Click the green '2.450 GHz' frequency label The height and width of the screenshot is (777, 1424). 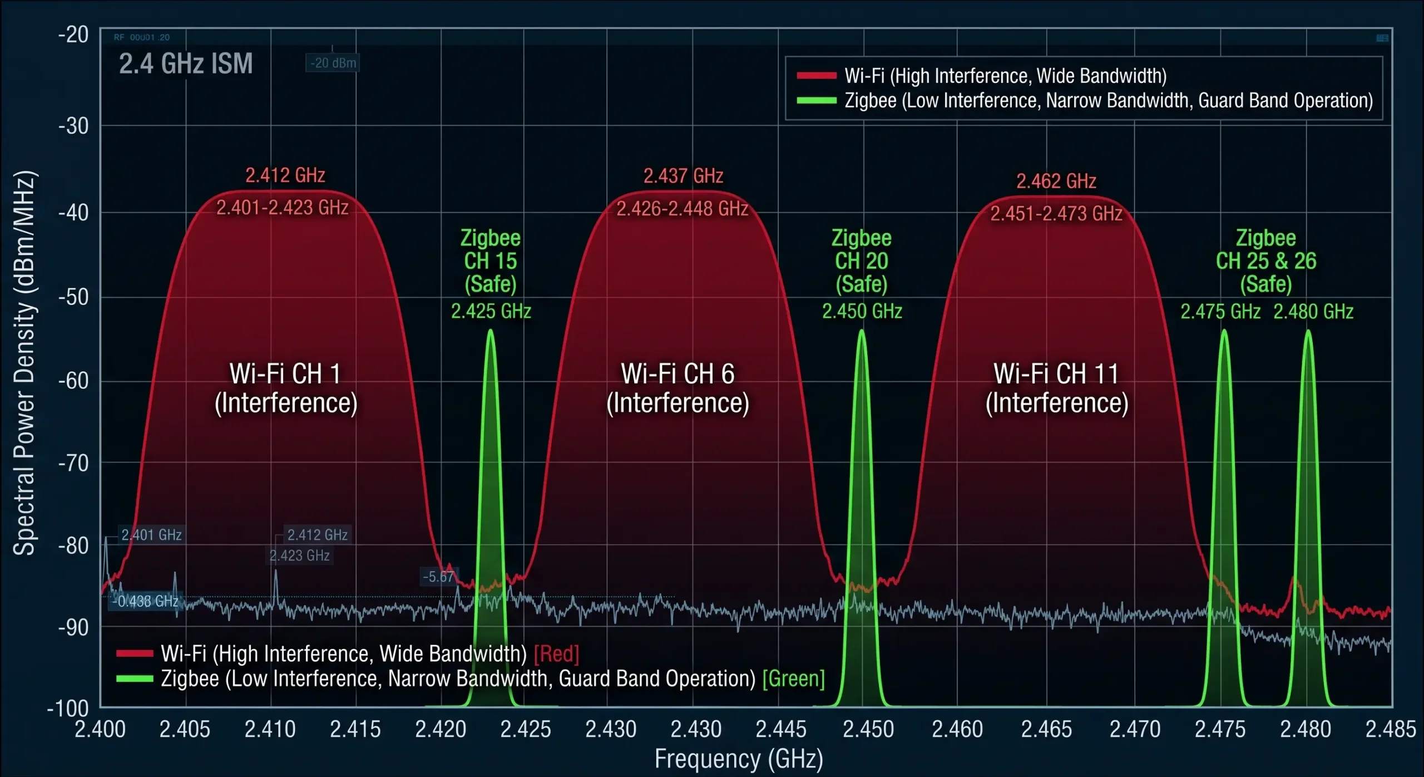862,311
